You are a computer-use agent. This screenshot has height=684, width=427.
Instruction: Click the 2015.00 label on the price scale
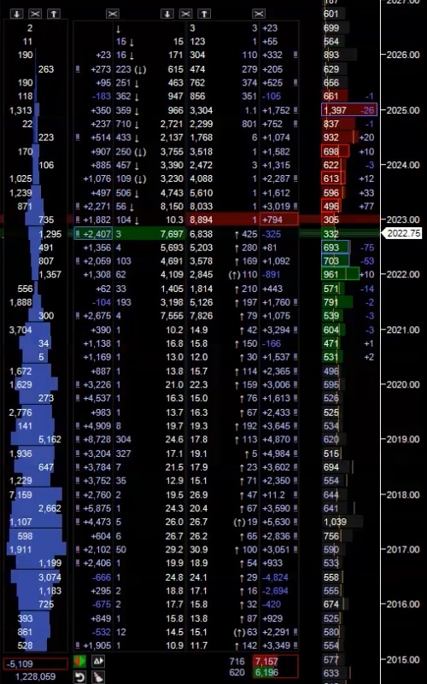point(403,659)
